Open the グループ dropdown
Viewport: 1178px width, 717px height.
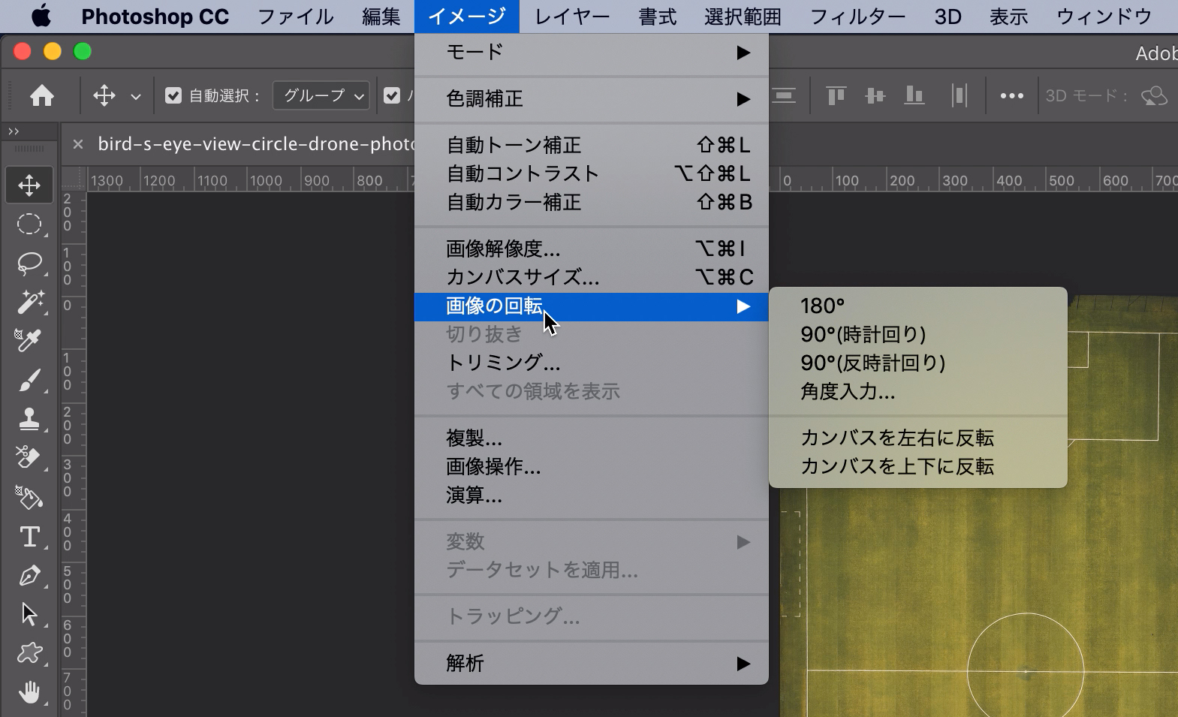point(321,95)
